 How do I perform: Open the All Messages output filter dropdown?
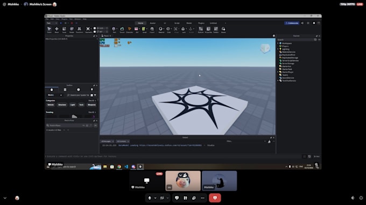[x=107, y=142]
